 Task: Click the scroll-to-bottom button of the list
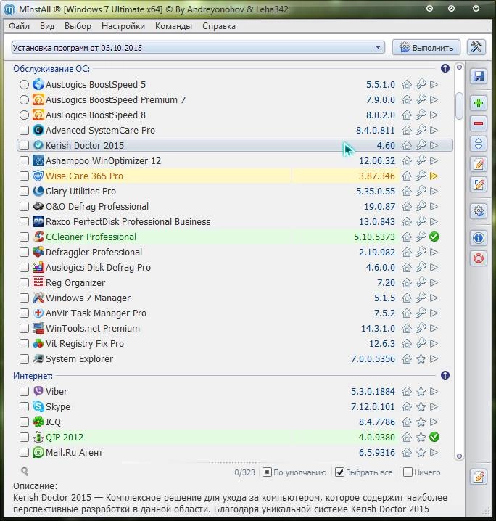[459, 456]
